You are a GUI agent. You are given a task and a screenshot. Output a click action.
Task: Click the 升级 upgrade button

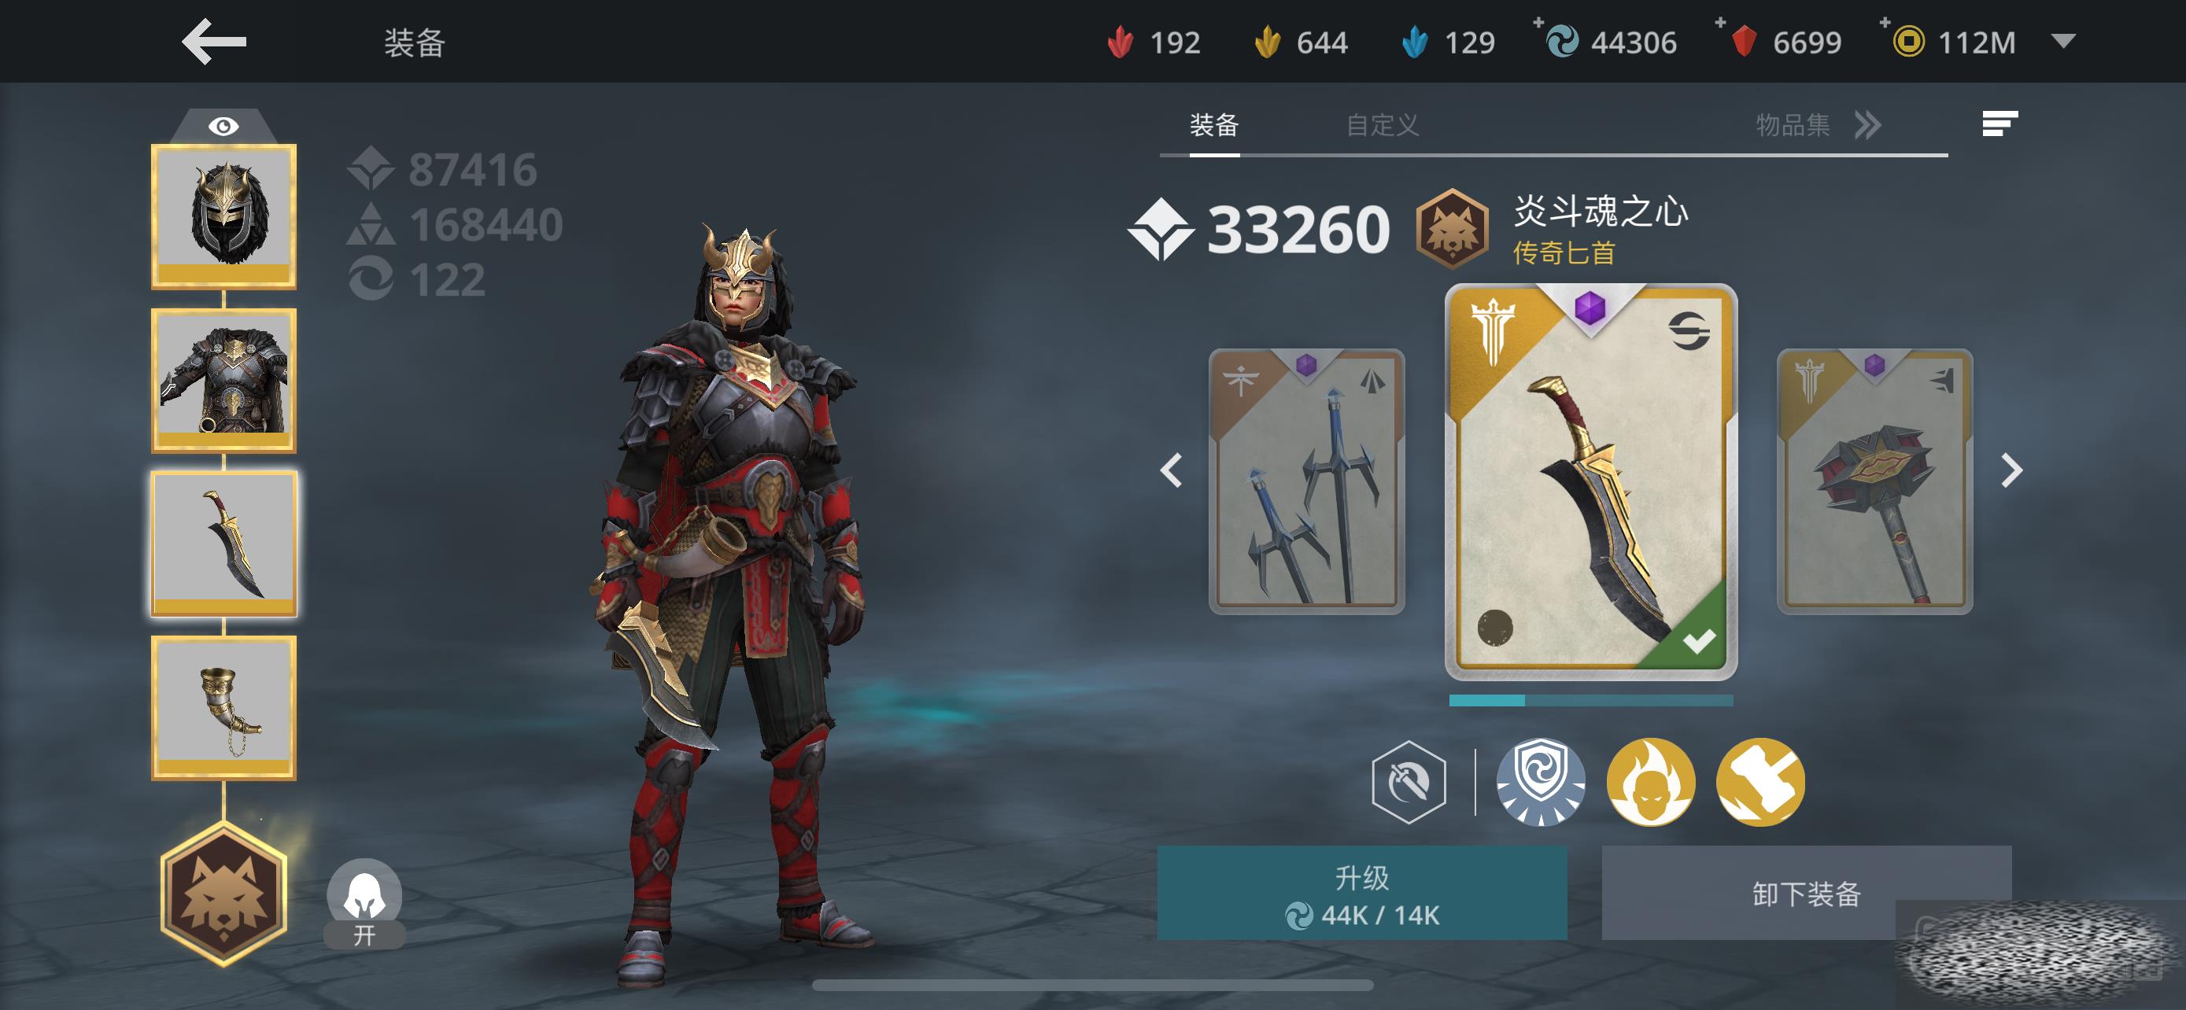pos(1362,893)
